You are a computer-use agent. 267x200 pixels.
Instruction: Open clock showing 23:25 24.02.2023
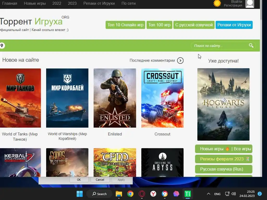pos(247,194)
